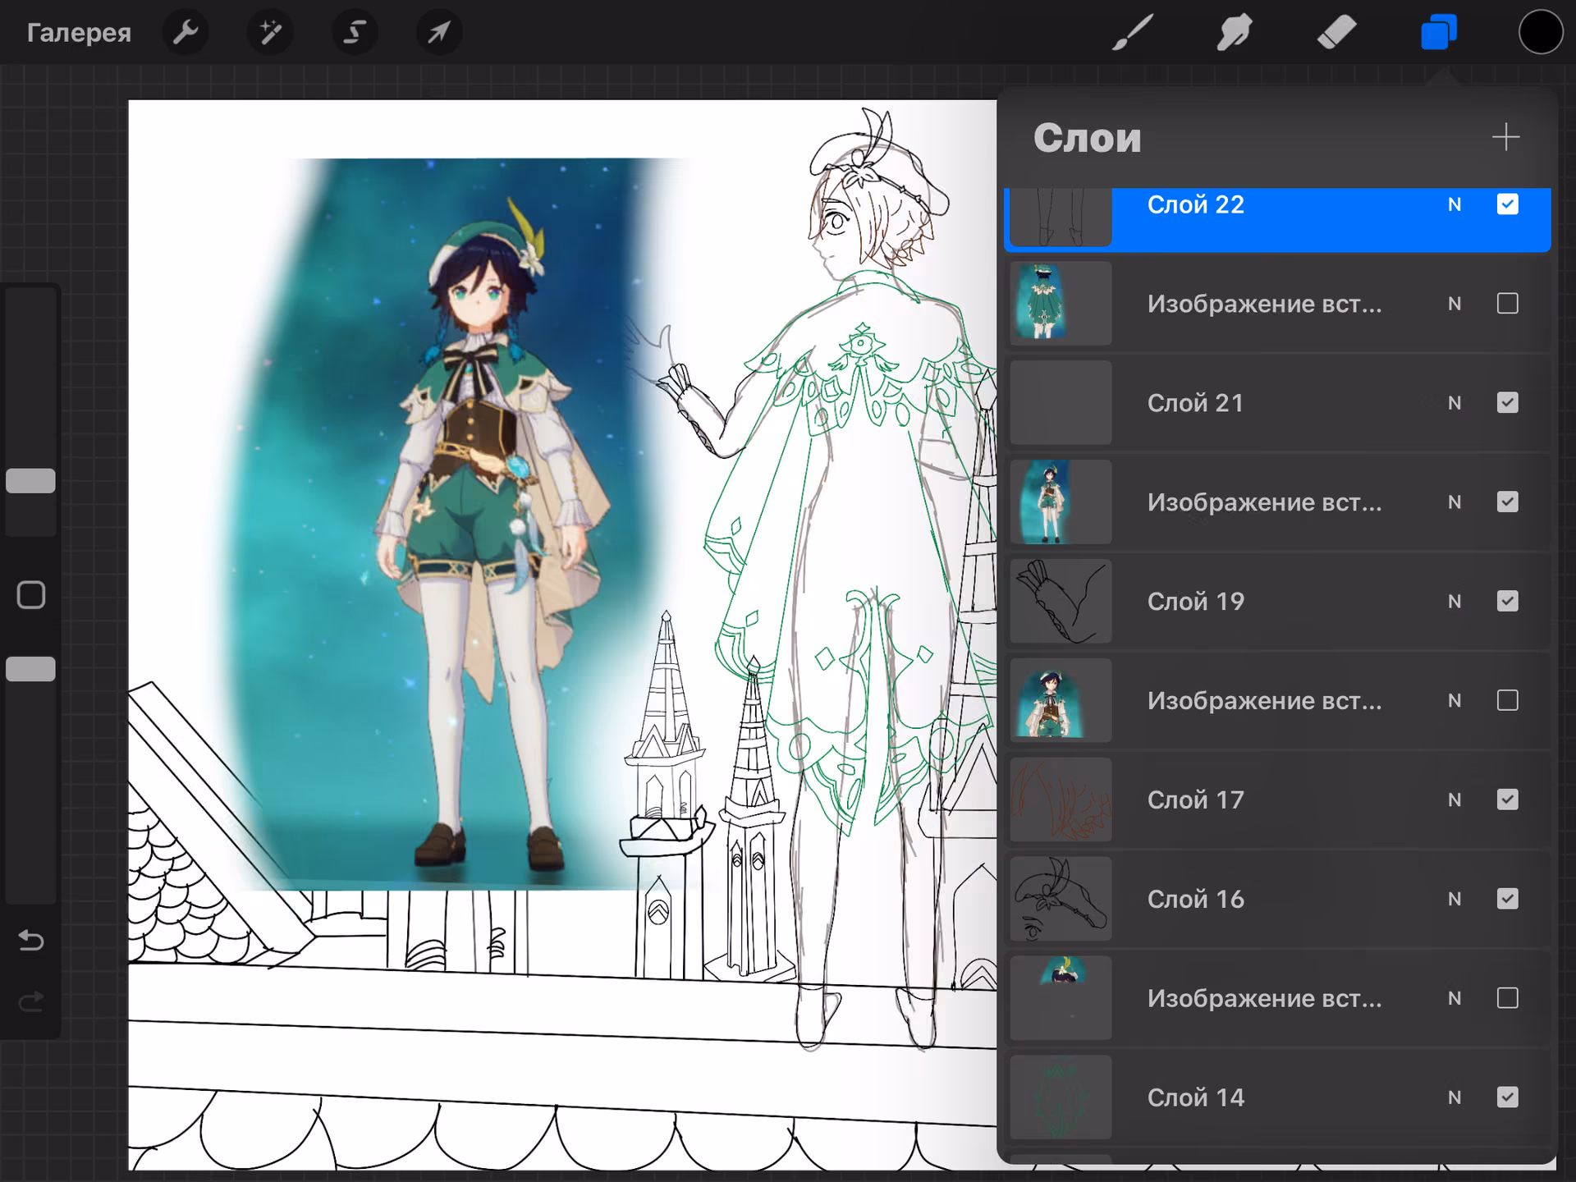Screen dimensions: 1576x1182
Task: Activate the Transform arrow tool
Action: [x=439, y=33]
